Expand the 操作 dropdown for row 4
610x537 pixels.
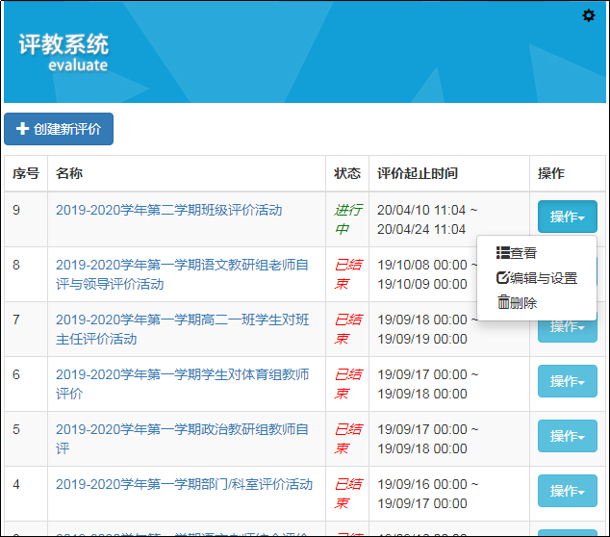(x=567, y=491)
